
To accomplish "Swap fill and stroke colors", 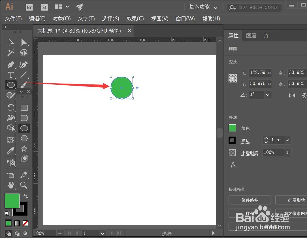I will (26, 196).
